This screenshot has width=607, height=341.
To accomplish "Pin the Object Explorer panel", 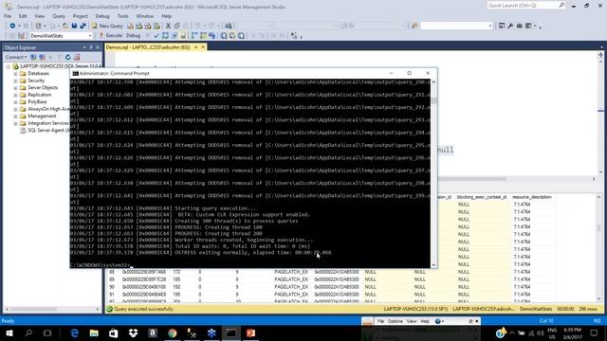I will 91,47.
